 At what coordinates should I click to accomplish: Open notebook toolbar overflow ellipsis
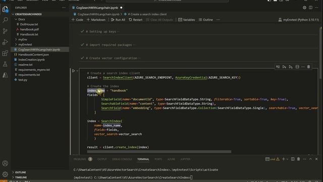218,20
